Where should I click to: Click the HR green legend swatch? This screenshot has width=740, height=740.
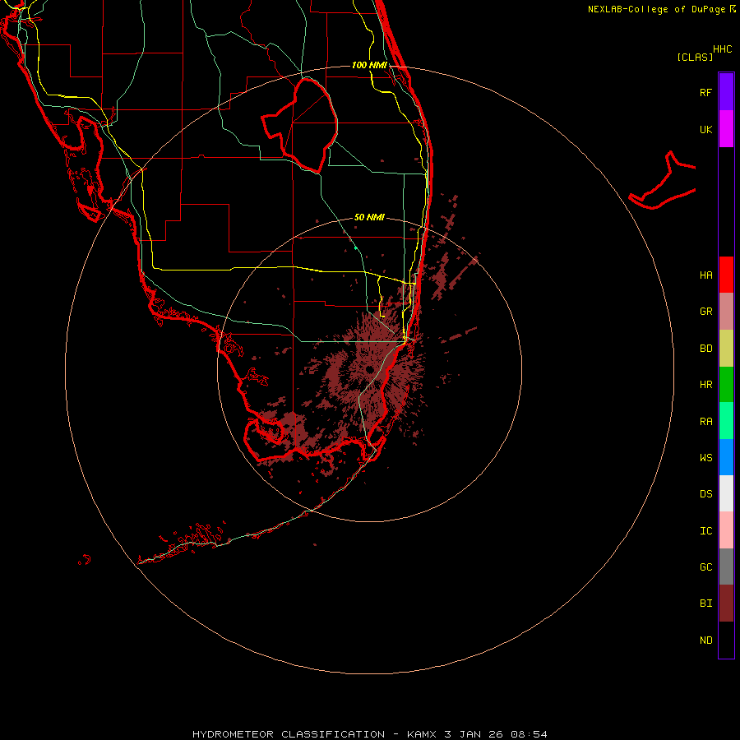pyautogui.click(x=726, y=385)
